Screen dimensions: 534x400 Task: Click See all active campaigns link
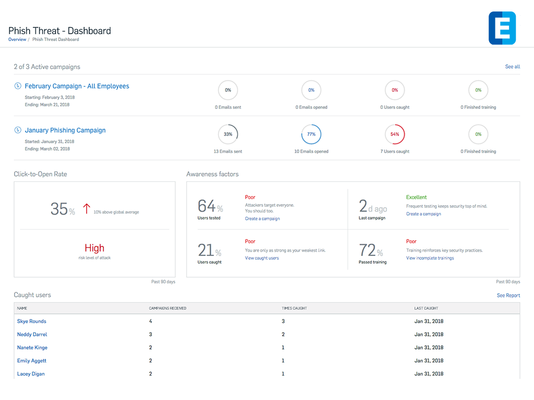(512, 67)
